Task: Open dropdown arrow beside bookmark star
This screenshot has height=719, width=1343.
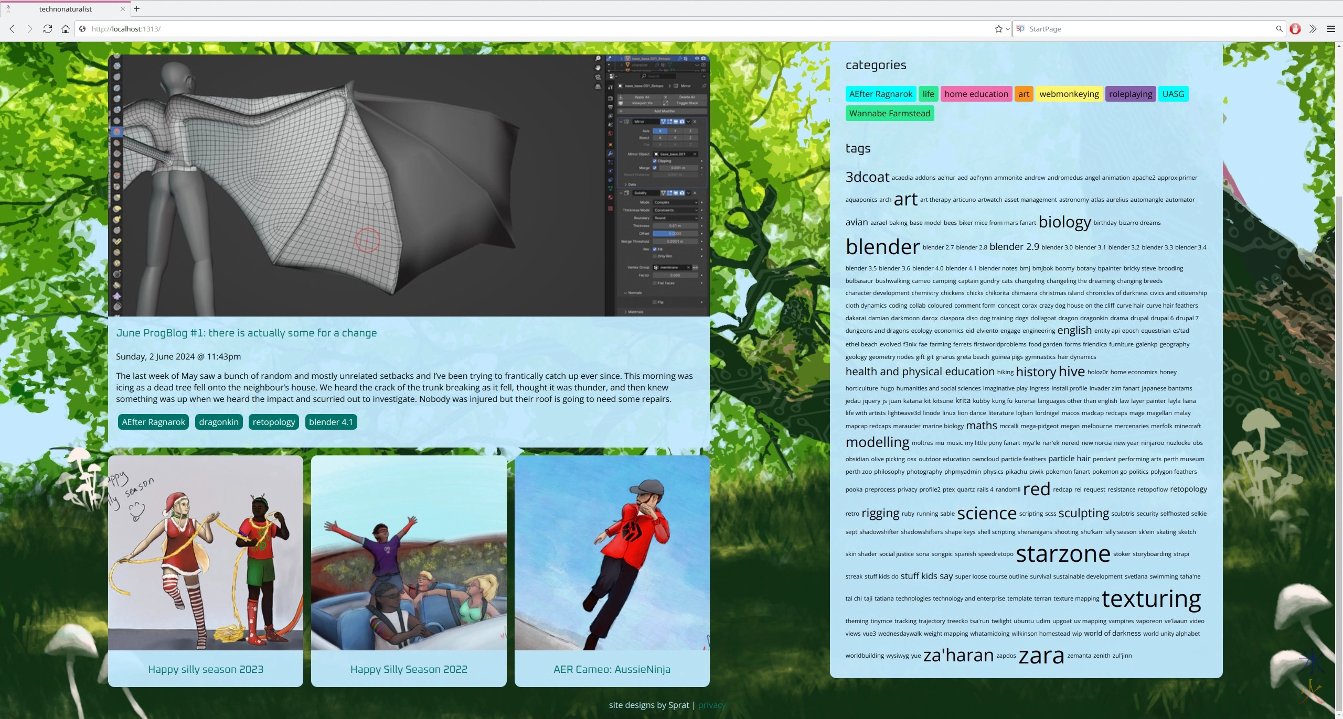Action: point(1007,29)
